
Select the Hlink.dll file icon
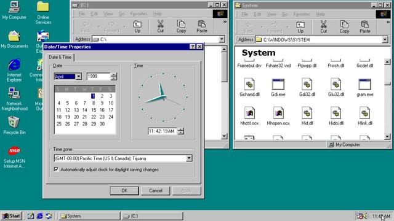(x=365, y=116)
